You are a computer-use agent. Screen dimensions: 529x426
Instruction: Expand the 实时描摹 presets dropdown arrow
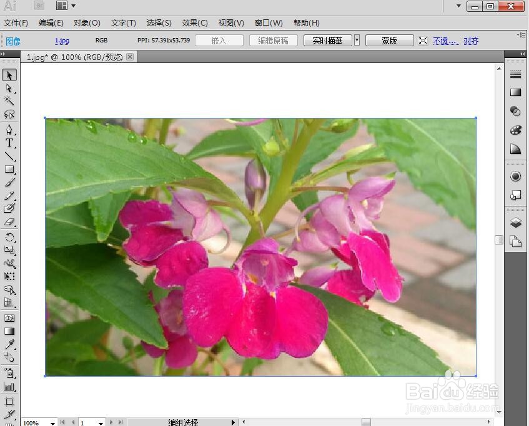357,41
